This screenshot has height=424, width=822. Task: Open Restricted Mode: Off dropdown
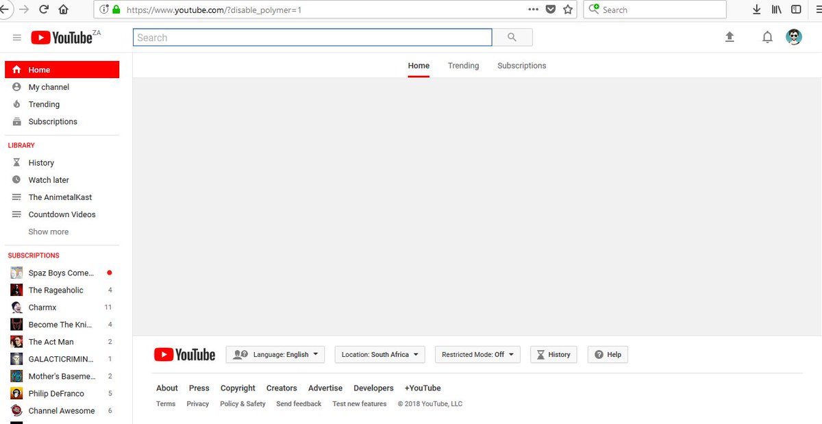click(477, 354)
